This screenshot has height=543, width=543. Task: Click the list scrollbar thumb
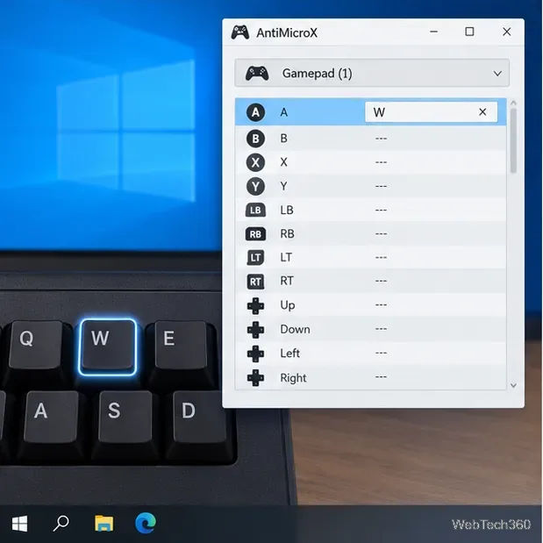513,140
